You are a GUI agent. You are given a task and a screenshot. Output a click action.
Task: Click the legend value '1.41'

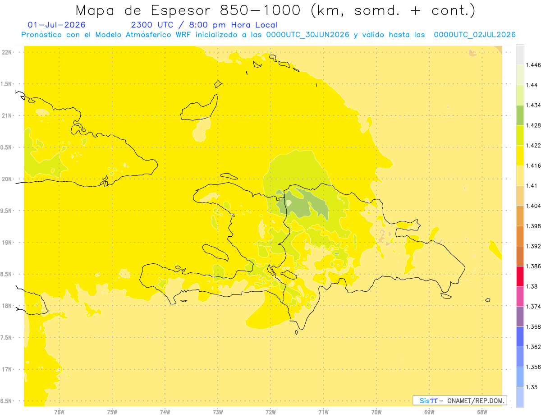point(532,186)
